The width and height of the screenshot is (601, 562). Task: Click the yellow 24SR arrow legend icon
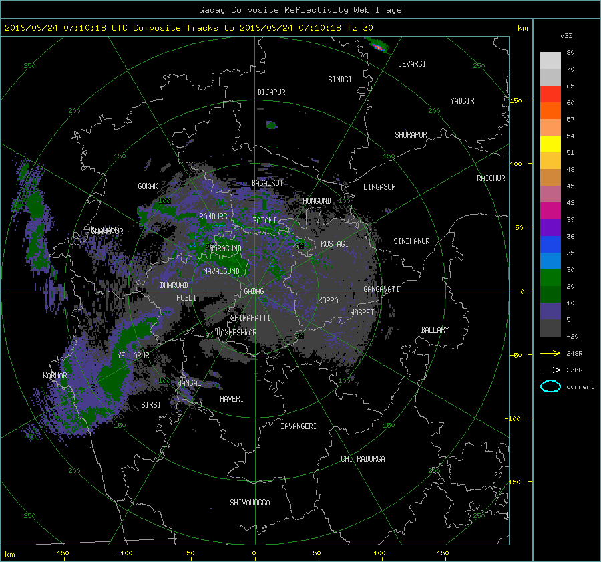(550, 353)
